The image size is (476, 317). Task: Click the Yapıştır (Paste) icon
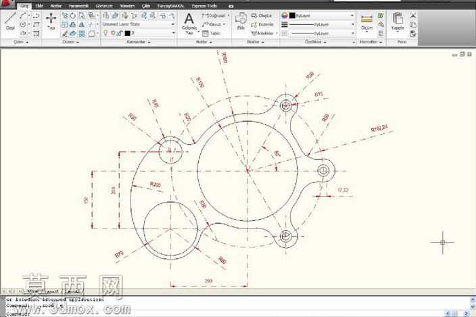[398, 21]
